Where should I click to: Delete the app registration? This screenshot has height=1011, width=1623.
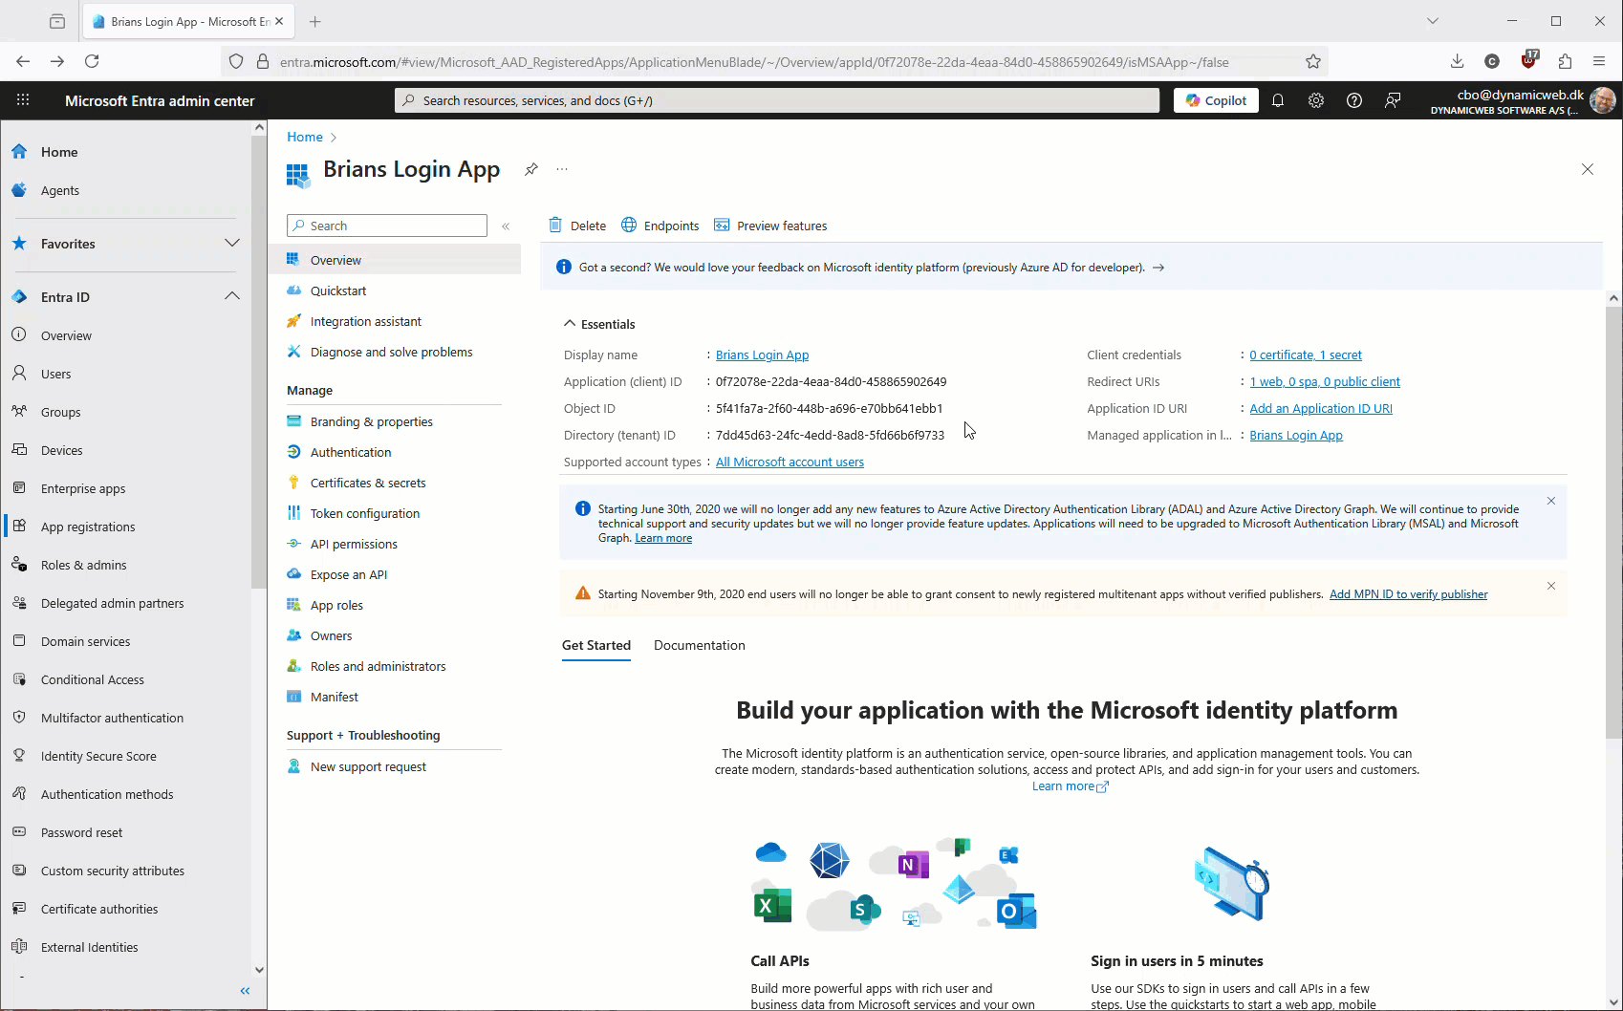click(x=577, y=226)
